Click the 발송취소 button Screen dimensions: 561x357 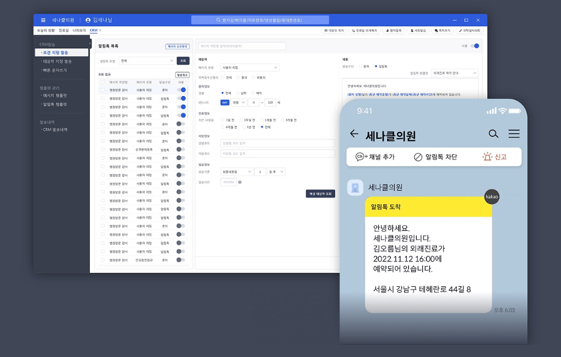tap(182, 75)
